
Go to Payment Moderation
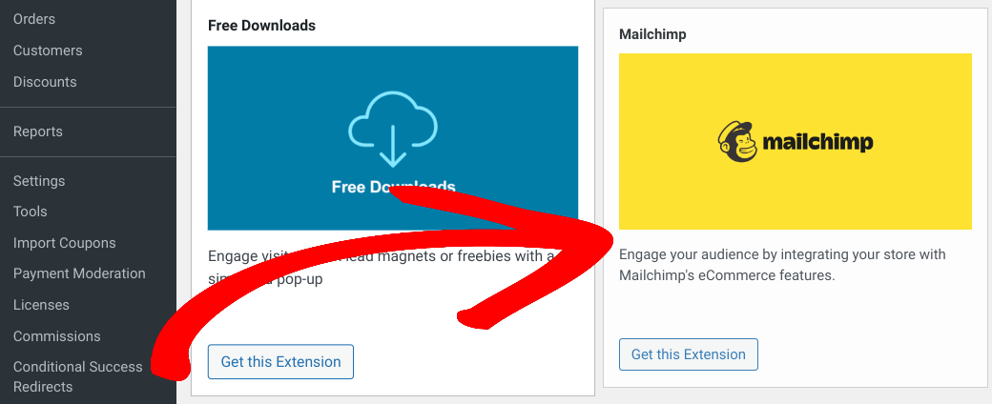pos(79,273)
